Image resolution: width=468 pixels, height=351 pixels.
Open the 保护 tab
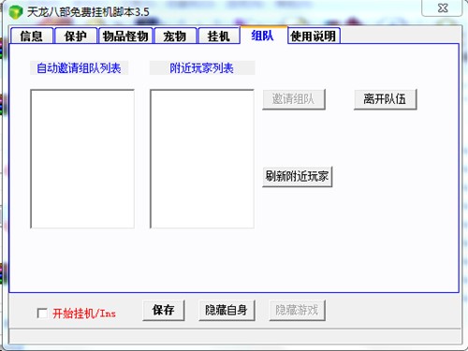76,36
